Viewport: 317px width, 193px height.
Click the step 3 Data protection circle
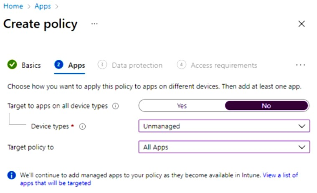pos(102,65)
